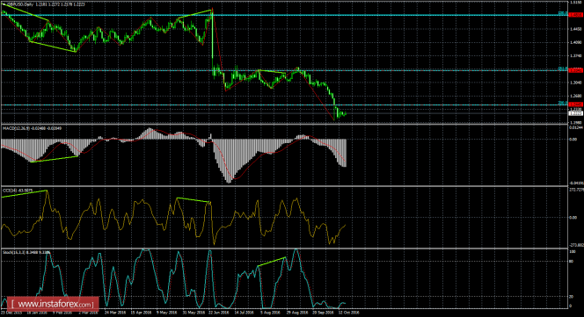Click the 12 Oct 2016 date marker
The width and height of the screenshot is (584, 317).
point(347,313)
